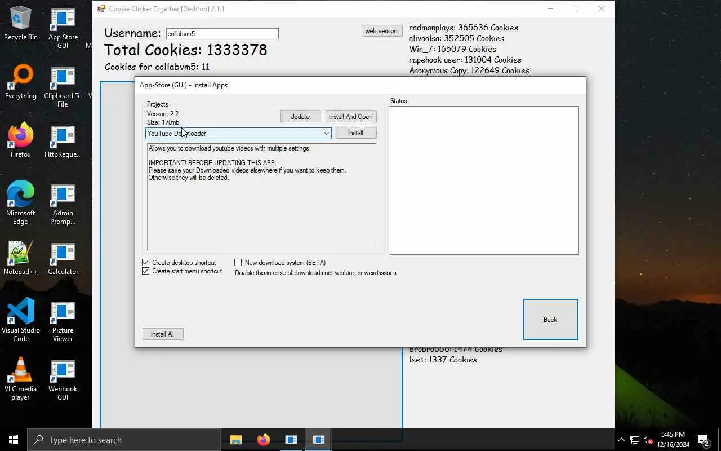Switch to second app window in taskbar

click(x=318, y=440)
